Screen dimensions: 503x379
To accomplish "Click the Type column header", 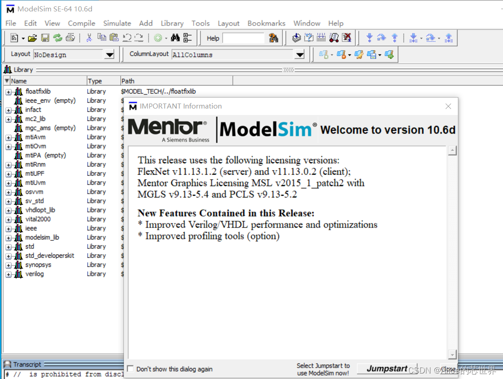I will [103, 81].
